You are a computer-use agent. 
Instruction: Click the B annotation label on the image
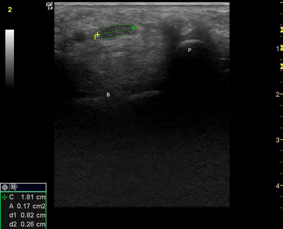[x=108, y=95]
